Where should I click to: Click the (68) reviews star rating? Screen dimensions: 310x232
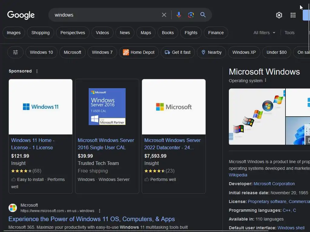pyautogui.click(x=26, y=171)
